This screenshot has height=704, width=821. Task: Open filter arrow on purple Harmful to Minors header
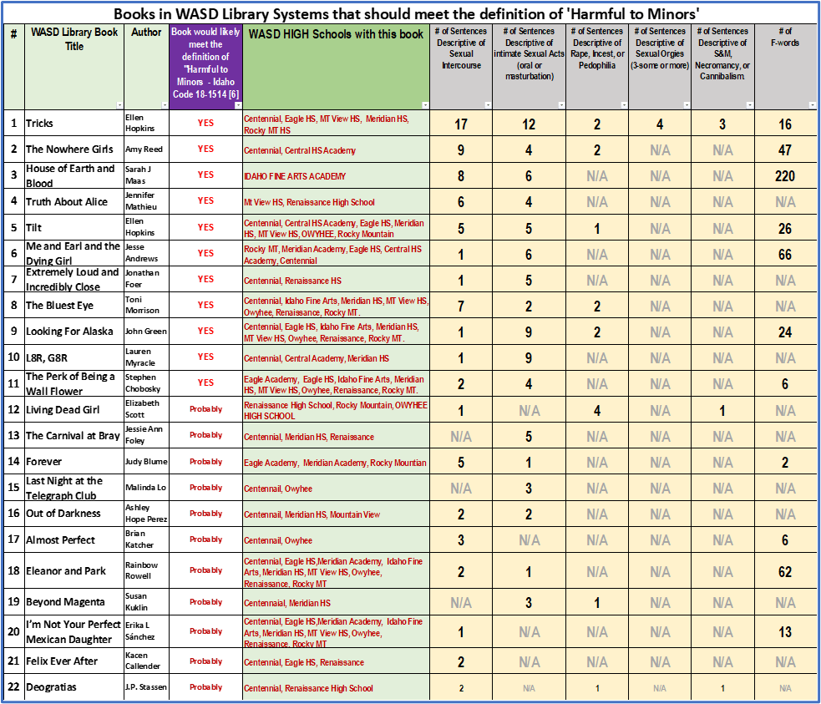(x=237, y=105)
